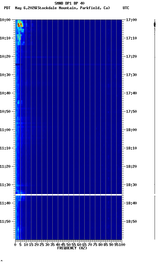Click the '55' frequency axis label
Image resolution: width=168 pixels, height=264 pixels.
coord(74,245)
